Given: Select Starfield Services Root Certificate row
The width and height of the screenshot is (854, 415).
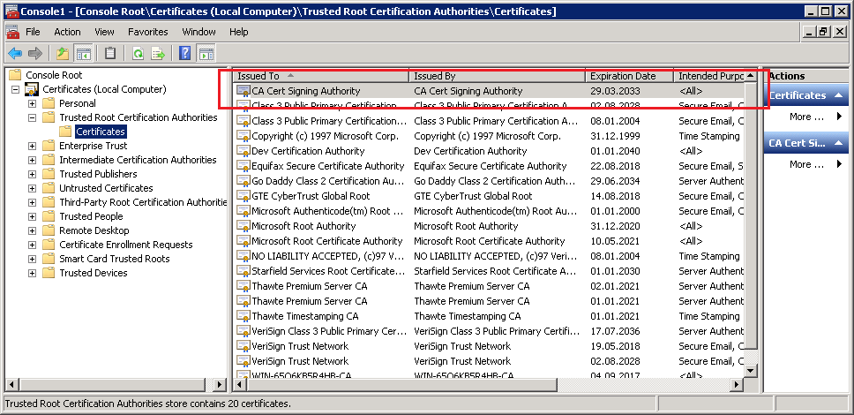Looking at the screenshot, I should click(x=489, y=271).
